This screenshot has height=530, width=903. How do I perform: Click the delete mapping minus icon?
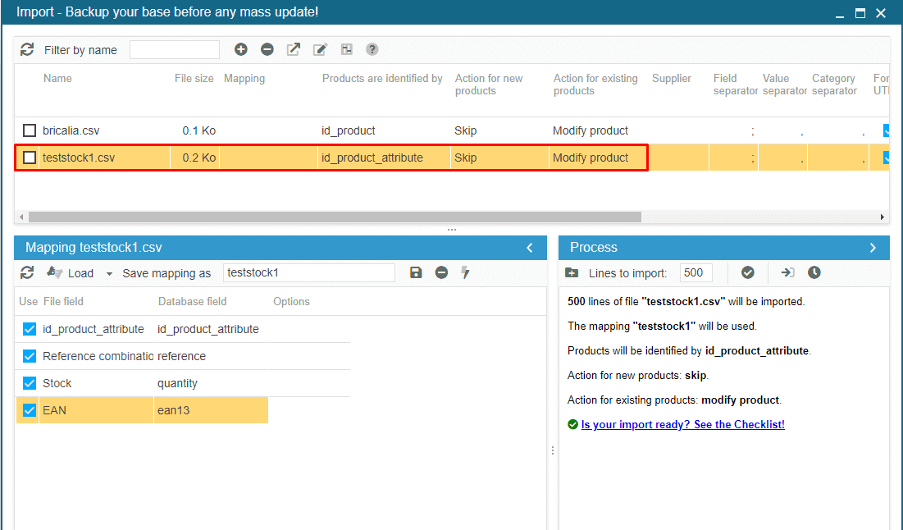[441, 272]
